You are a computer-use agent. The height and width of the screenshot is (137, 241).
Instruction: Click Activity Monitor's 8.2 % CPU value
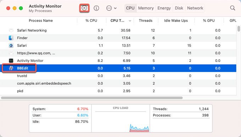tap(100, 61)
